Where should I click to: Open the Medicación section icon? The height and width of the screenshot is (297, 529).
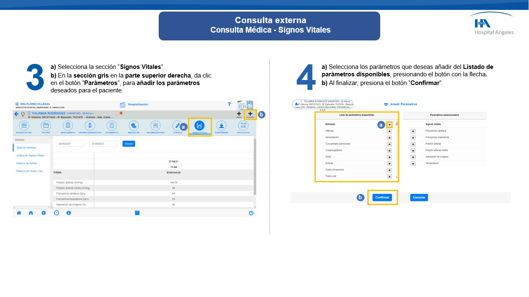pyautogui.click(x=133, y=125)
